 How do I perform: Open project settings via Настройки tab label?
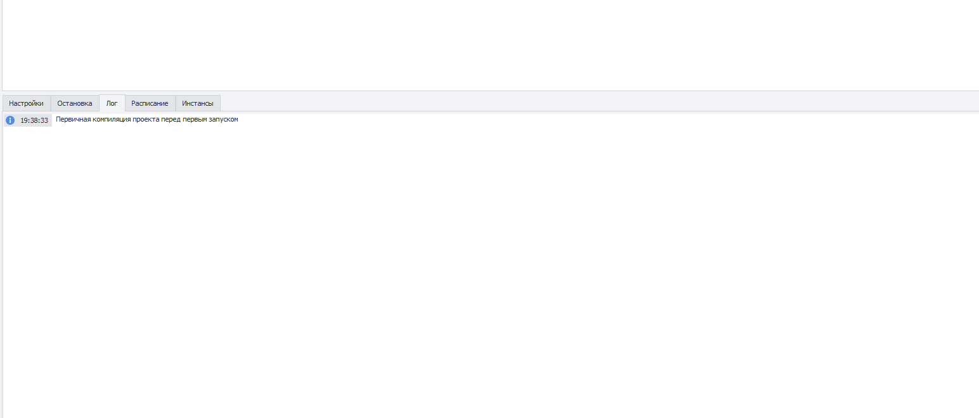(x=26, y=103)
